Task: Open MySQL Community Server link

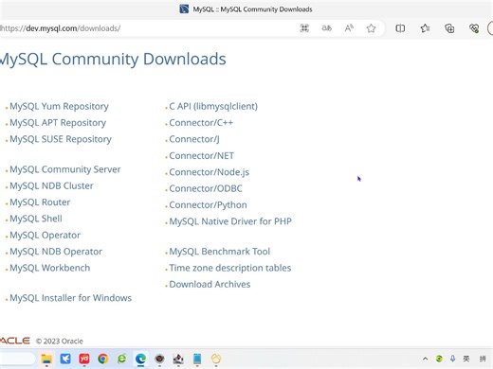Action: 65,169
